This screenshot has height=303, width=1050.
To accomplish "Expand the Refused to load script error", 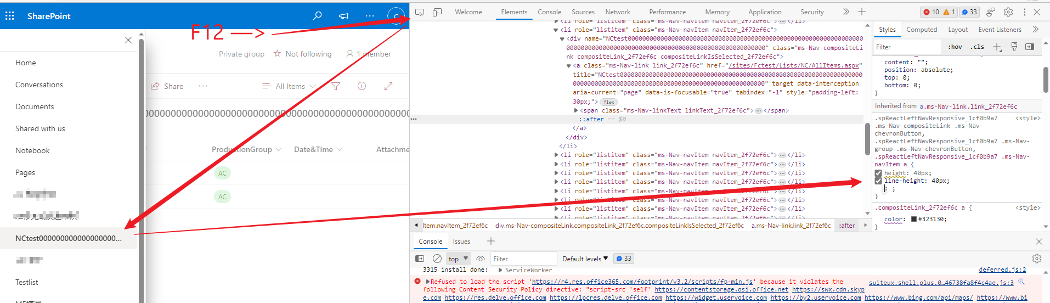I will (428, 282).
